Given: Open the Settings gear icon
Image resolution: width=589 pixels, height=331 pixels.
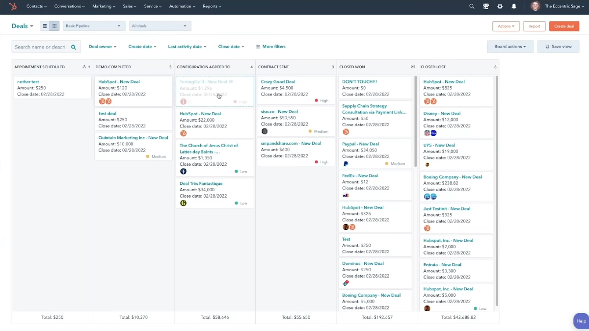Looking at the screenshot, I should (500, 6).
